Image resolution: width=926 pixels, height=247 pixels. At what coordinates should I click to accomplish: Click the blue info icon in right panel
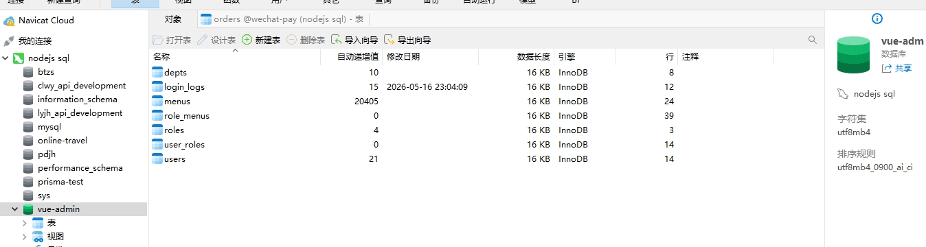[x=877, y=19]
